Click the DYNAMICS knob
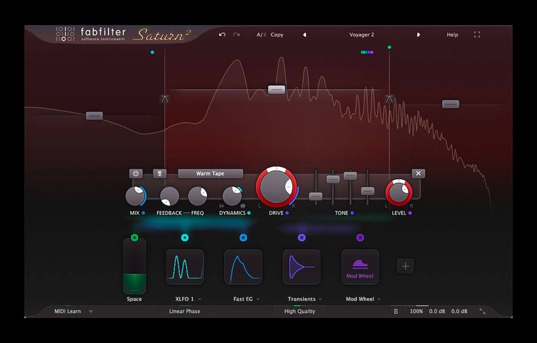Viewport: 537px width, 343px height. tap(232, 196)
